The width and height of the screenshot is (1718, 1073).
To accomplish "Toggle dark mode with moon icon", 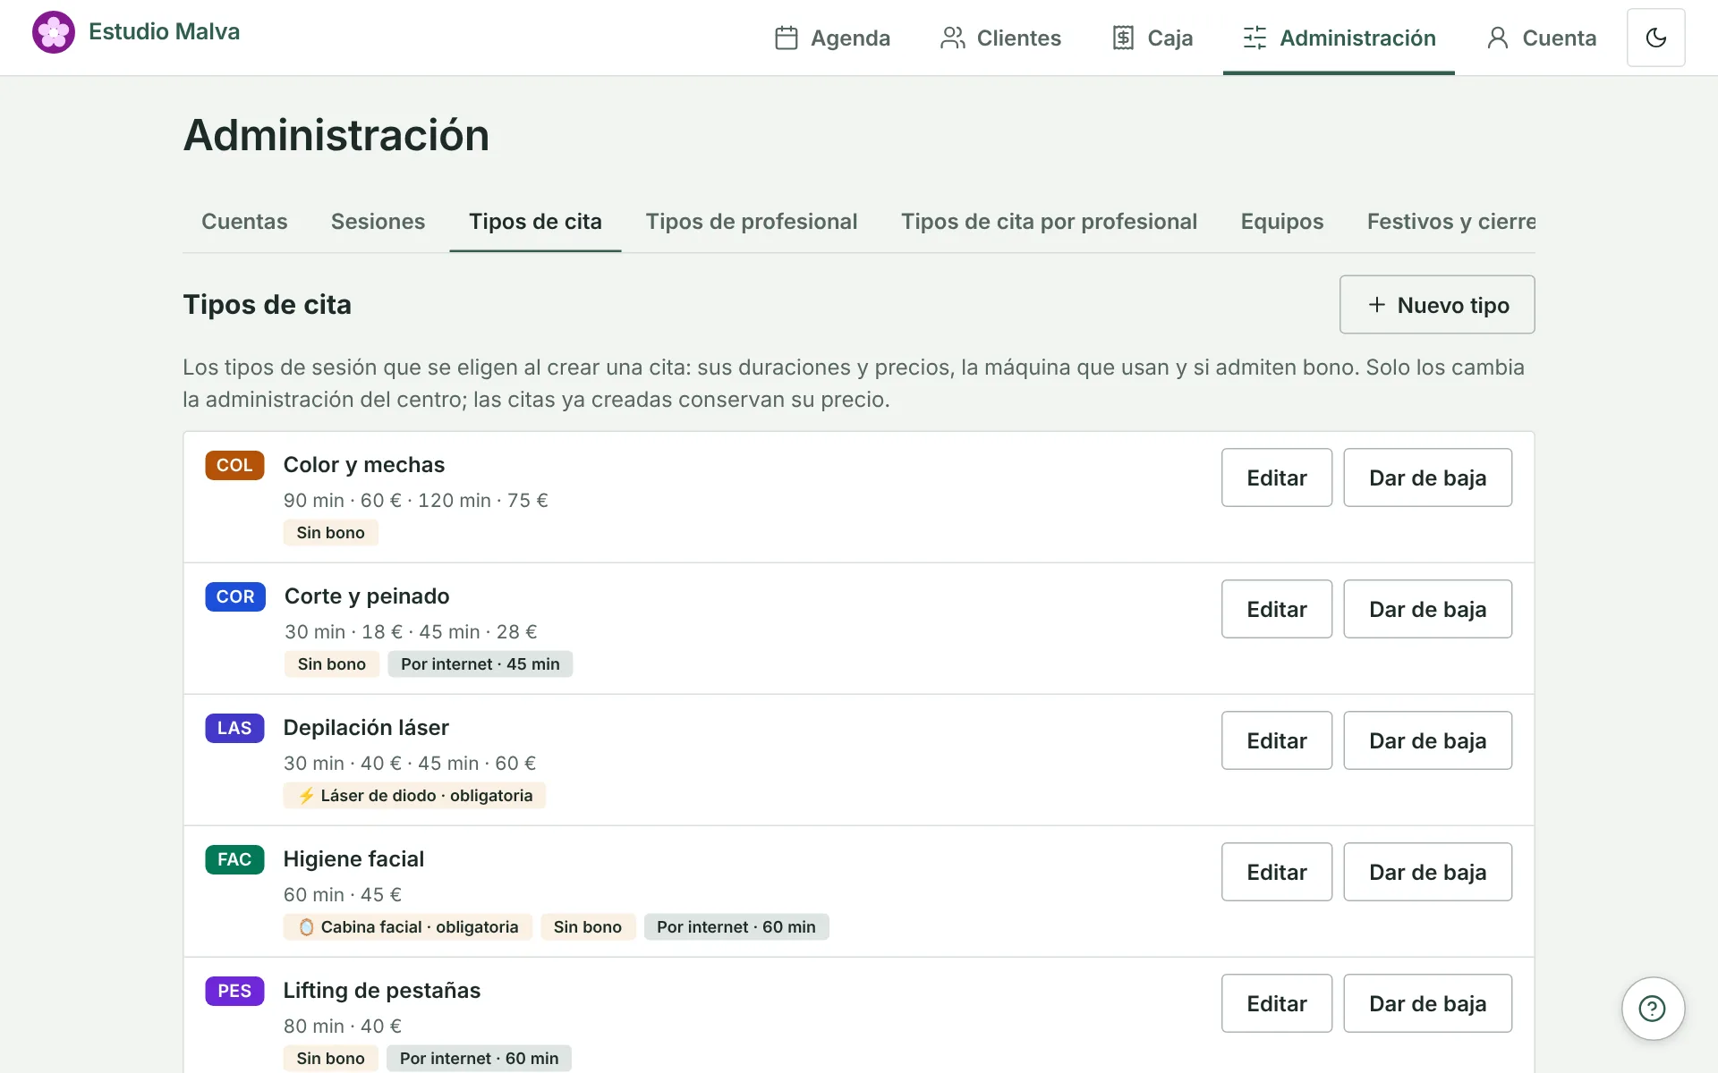I will [x=1655, y=38].
